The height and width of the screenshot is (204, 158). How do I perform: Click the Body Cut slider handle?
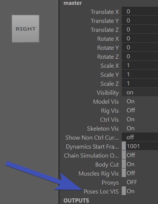[124, 164]
